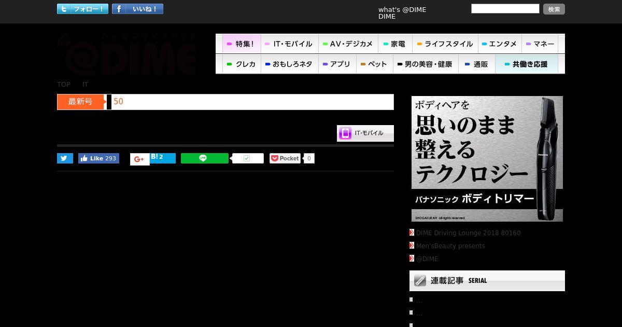The width and height of the screenshot is (622, 327).
Task: Click the search input field
Action: [505, 9]
